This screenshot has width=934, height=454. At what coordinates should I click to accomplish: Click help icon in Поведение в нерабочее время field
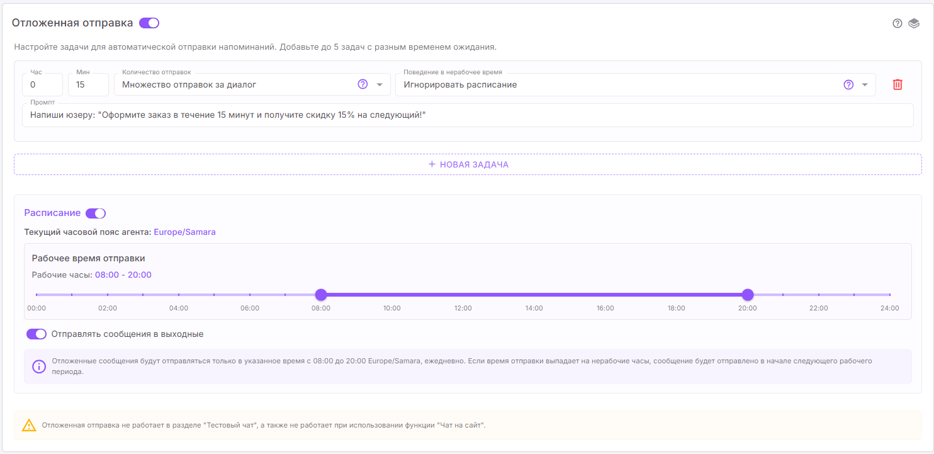(x=848, y=84)
